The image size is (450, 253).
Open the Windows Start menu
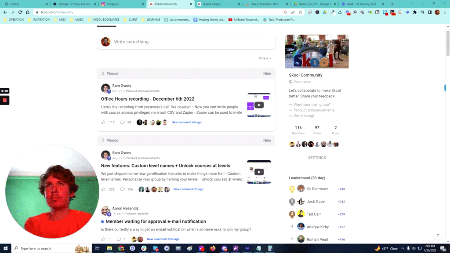[5, 248]
